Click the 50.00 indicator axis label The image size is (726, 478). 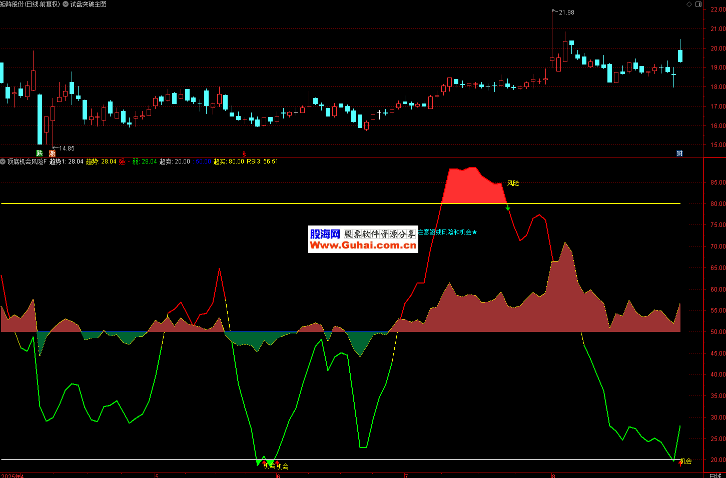click(x=718, y=332)
